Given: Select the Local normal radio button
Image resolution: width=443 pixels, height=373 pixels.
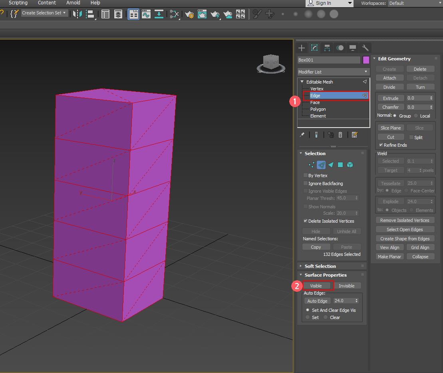Looking at the screenshot, I should click(x=416, y=116).
